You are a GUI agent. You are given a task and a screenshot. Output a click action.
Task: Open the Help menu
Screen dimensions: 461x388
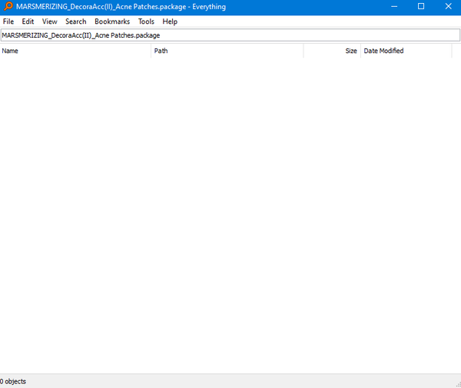[170, 22]
